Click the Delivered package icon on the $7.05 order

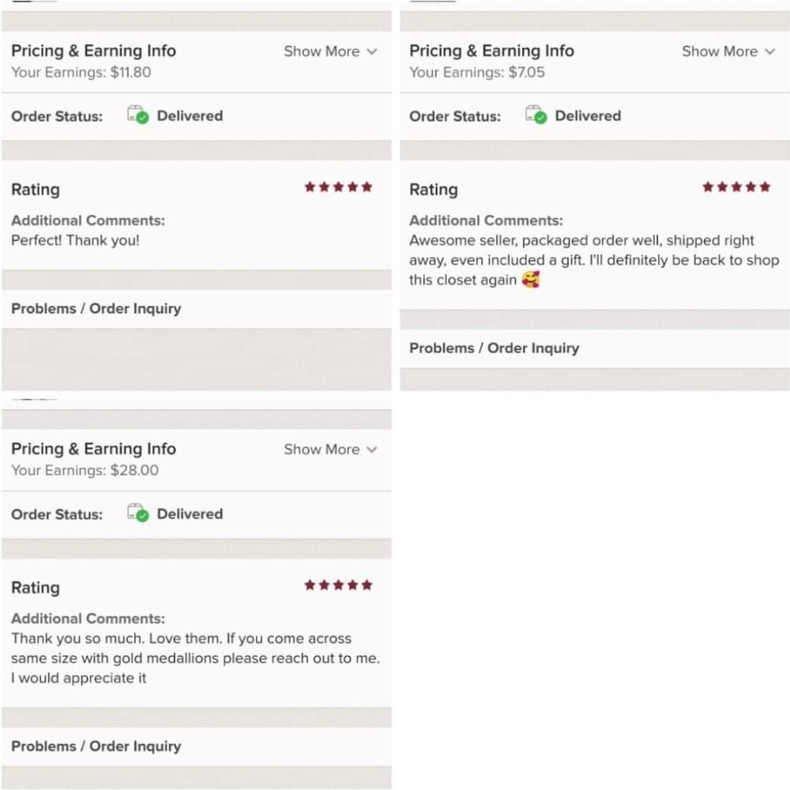coord(536,115)
